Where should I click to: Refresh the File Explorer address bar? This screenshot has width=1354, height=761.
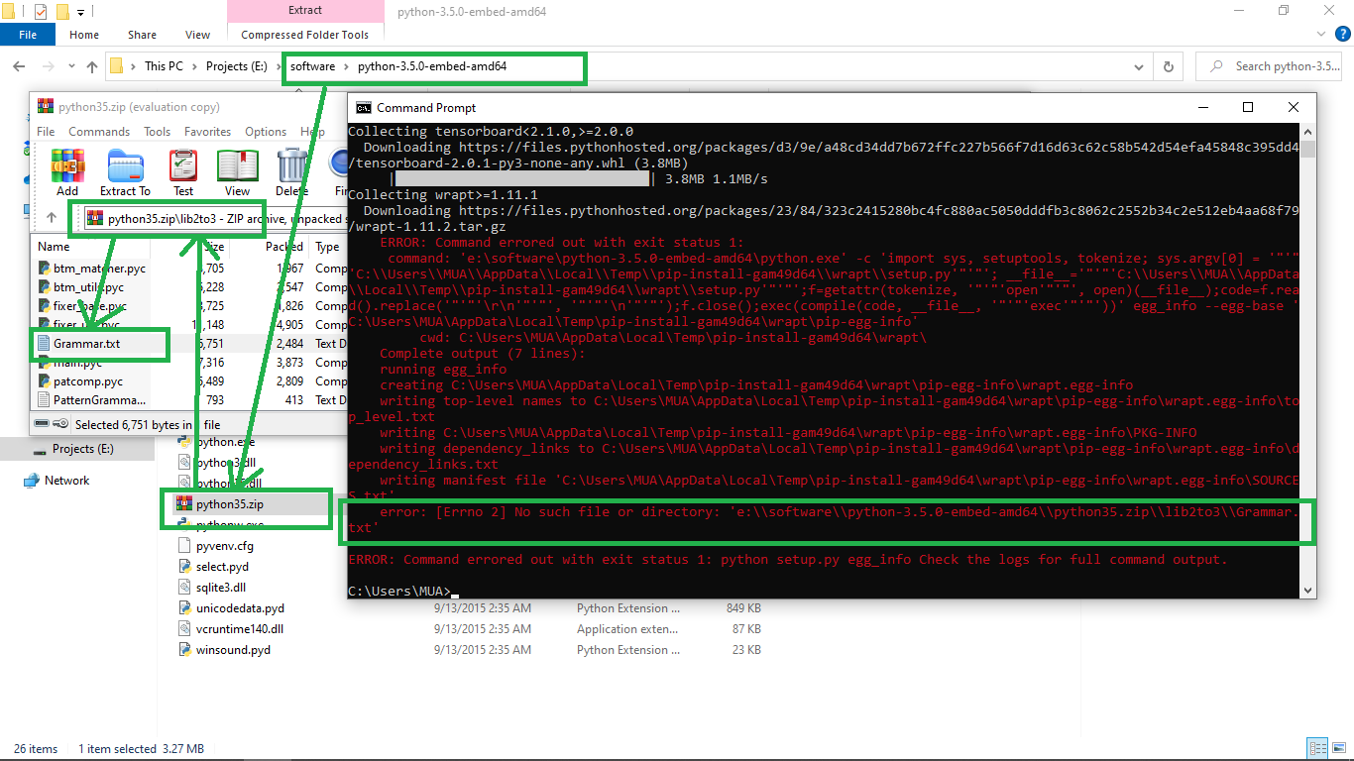(1169, 66)
